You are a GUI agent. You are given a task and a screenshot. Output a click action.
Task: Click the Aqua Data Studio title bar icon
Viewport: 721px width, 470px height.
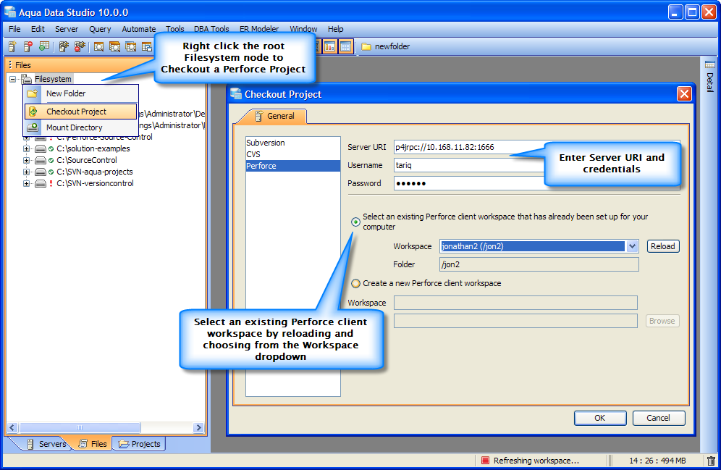click(9, 12)
